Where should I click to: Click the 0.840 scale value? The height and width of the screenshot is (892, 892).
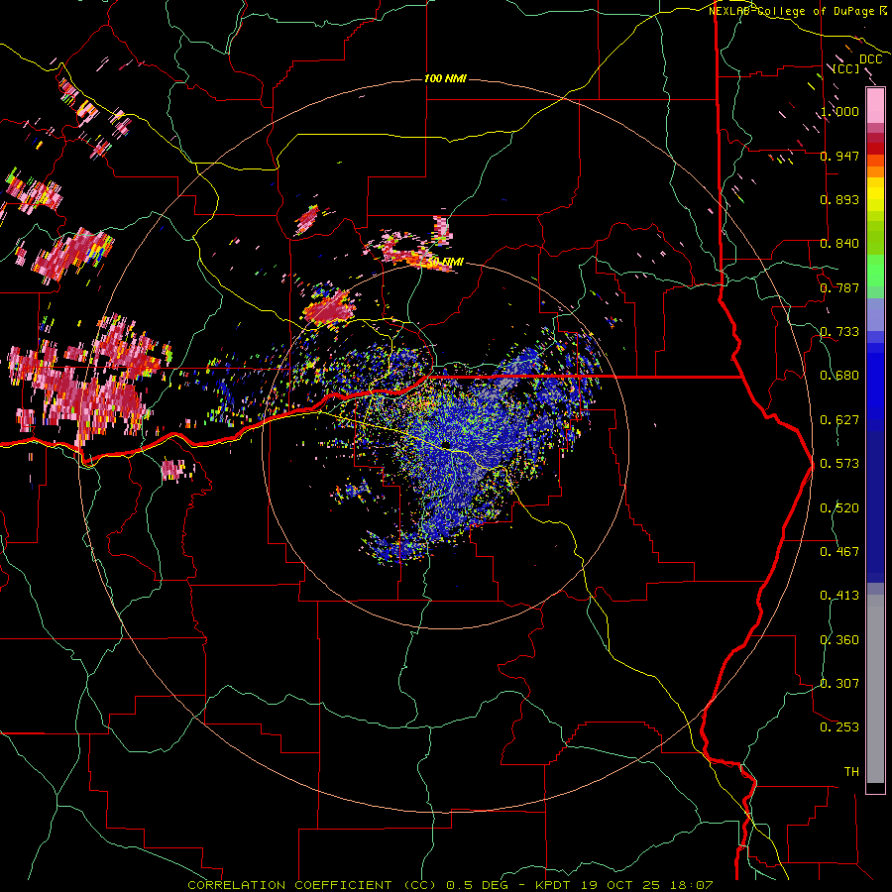tap(839, 244)
